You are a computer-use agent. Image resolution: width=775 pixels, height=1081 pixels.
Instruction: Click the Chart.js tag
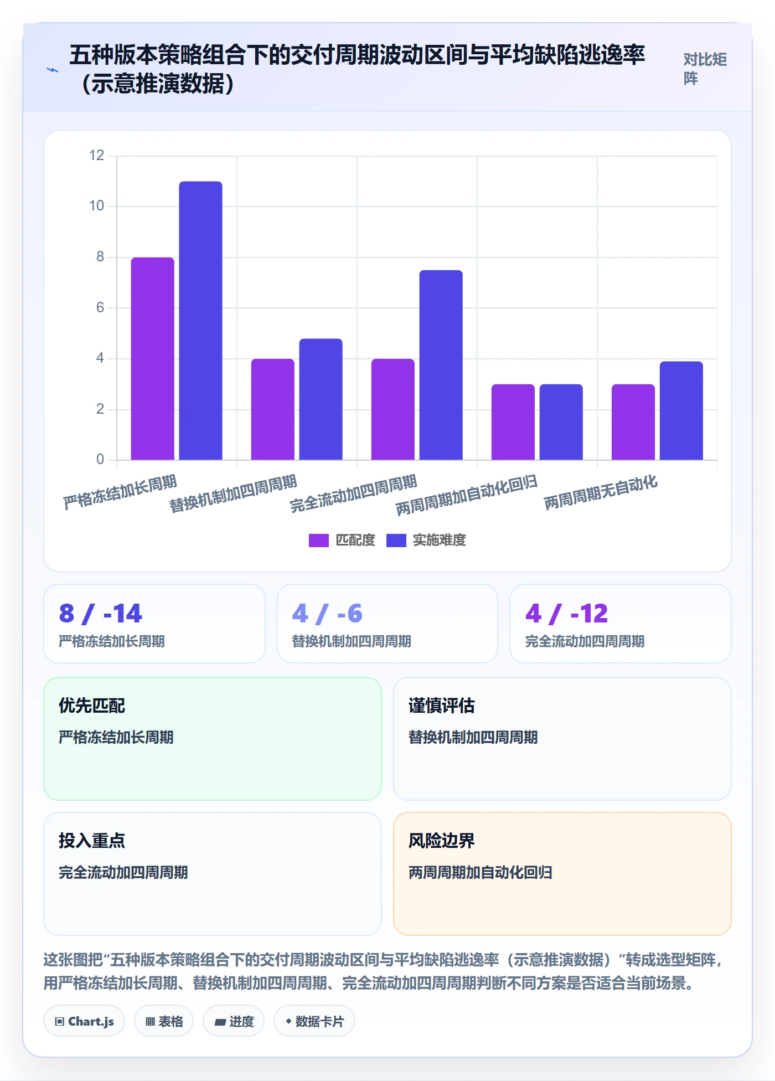(84, 1021)
